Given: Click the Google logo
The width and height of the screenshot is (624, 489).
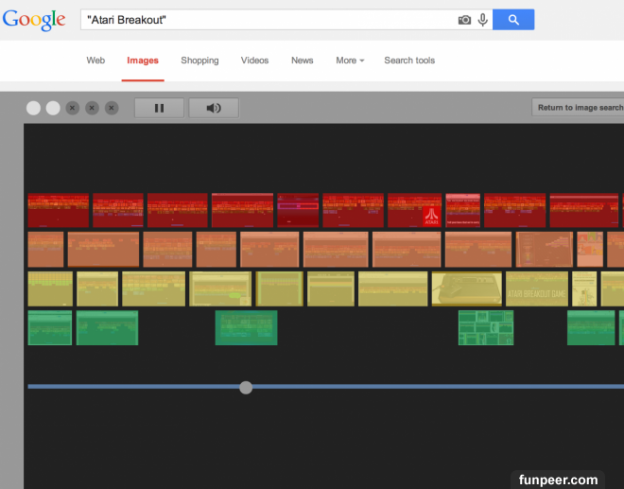Looking at the screenshot, I should click(34, 20).
